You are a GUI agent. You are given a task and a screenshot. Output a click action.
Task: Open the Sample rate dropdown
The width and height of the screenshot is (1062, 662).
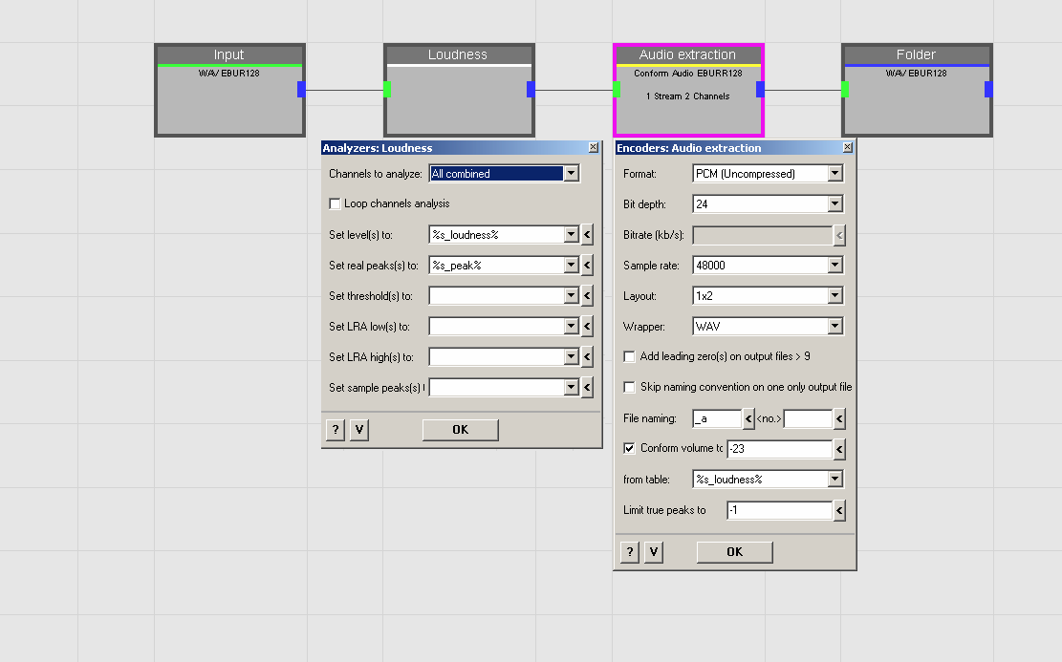point(835,266)
